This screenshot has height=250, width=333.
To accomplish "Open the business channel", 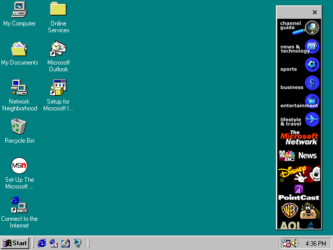I will (299, 84).
